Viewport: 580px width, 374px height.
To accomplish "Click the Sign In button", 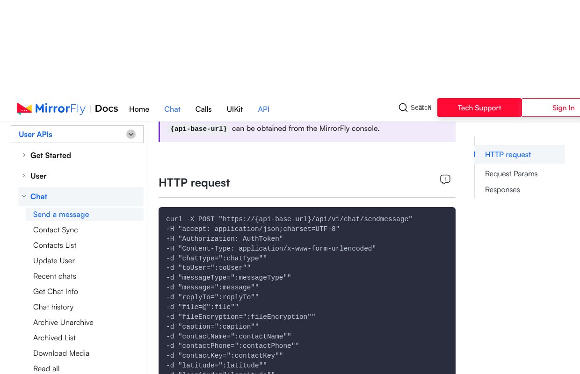I will click(551, 108).
